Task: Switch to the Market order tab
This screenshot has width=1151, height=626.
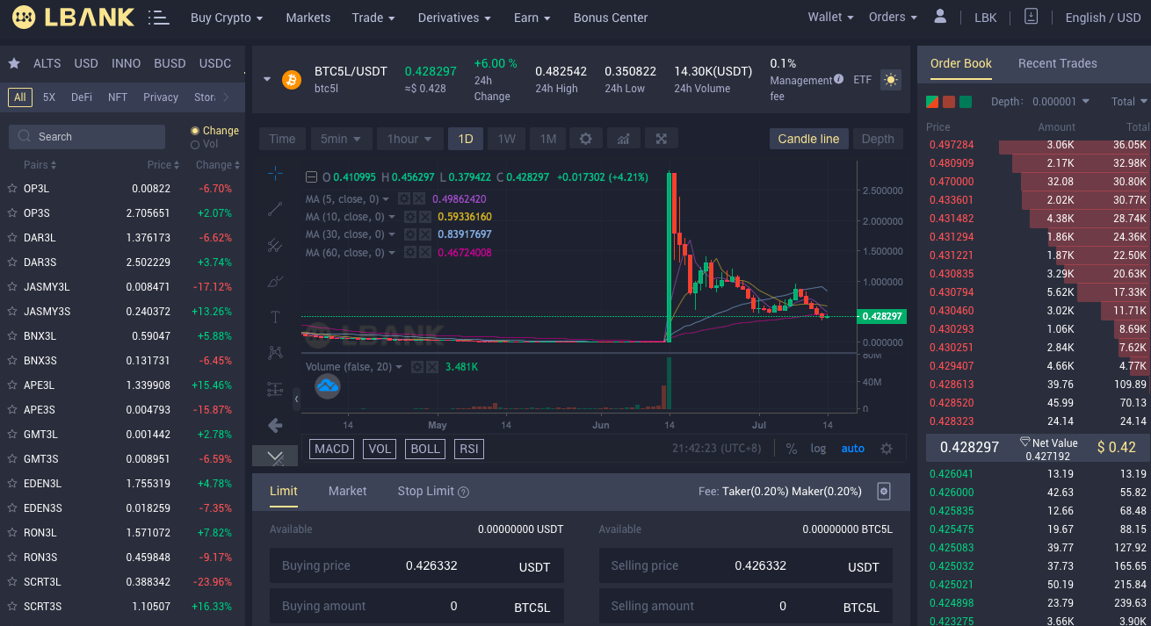Action: point(347,491)
